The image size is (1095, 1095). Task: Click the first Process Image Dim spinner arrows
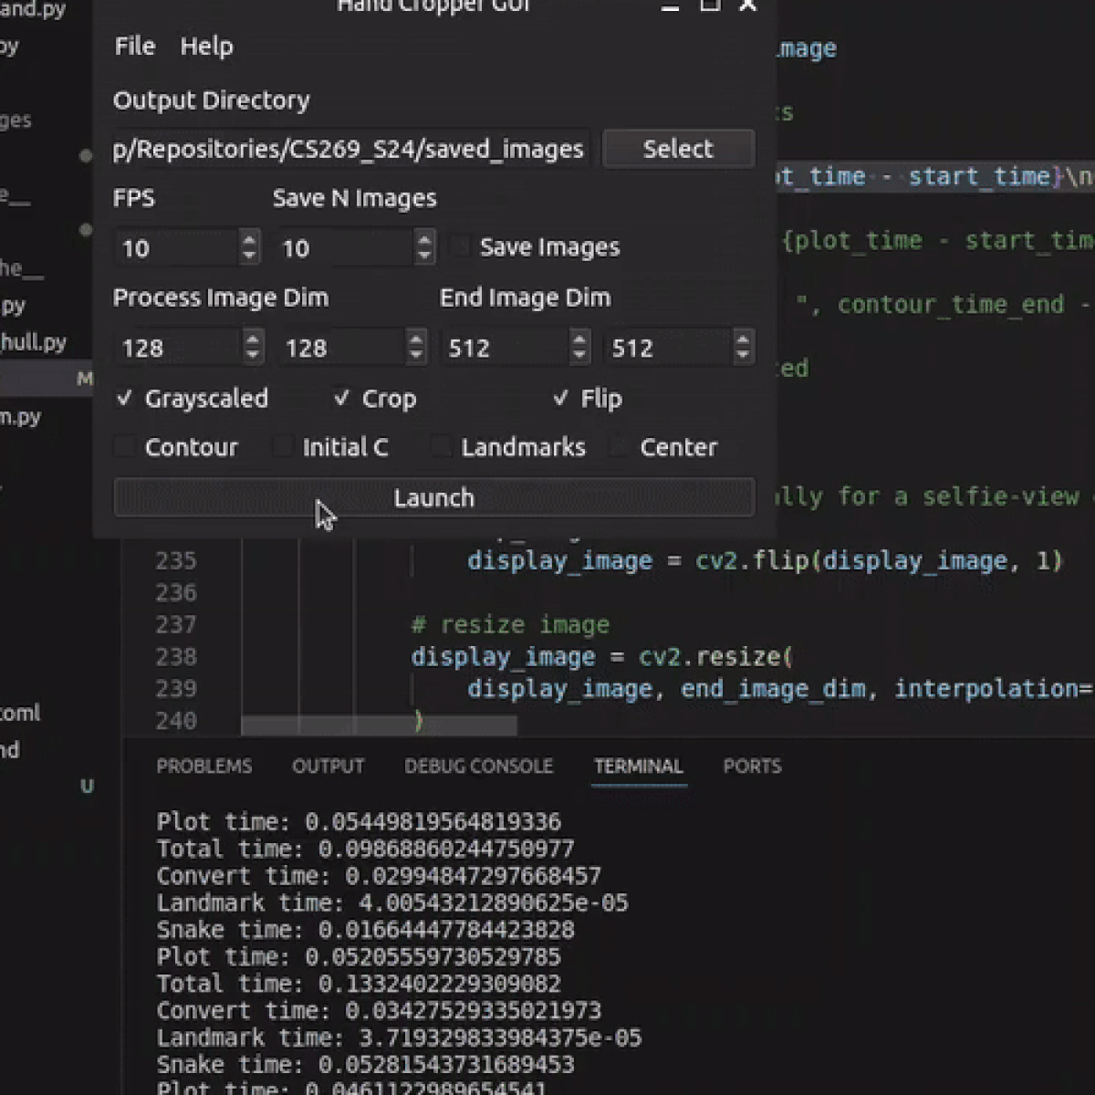pos(253,347)
